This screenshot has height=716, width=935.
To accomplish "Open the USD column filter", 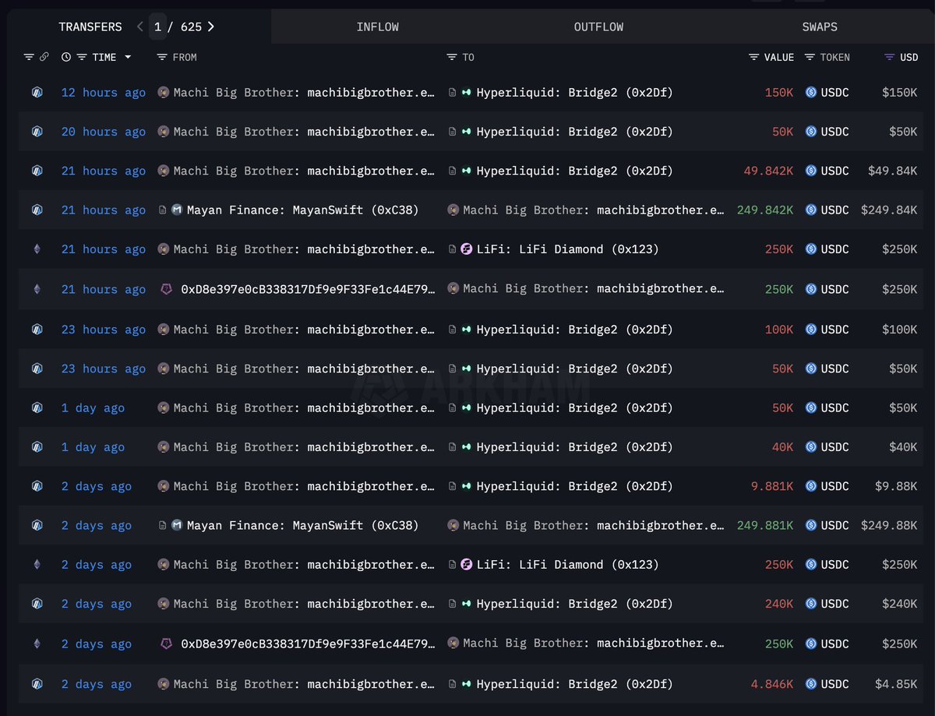I will [890, 57].
